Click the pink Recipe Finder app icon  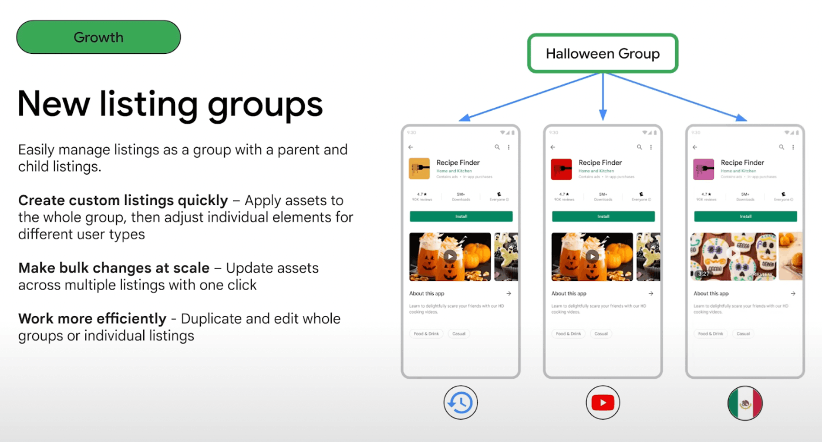click(x=704, y=169)
